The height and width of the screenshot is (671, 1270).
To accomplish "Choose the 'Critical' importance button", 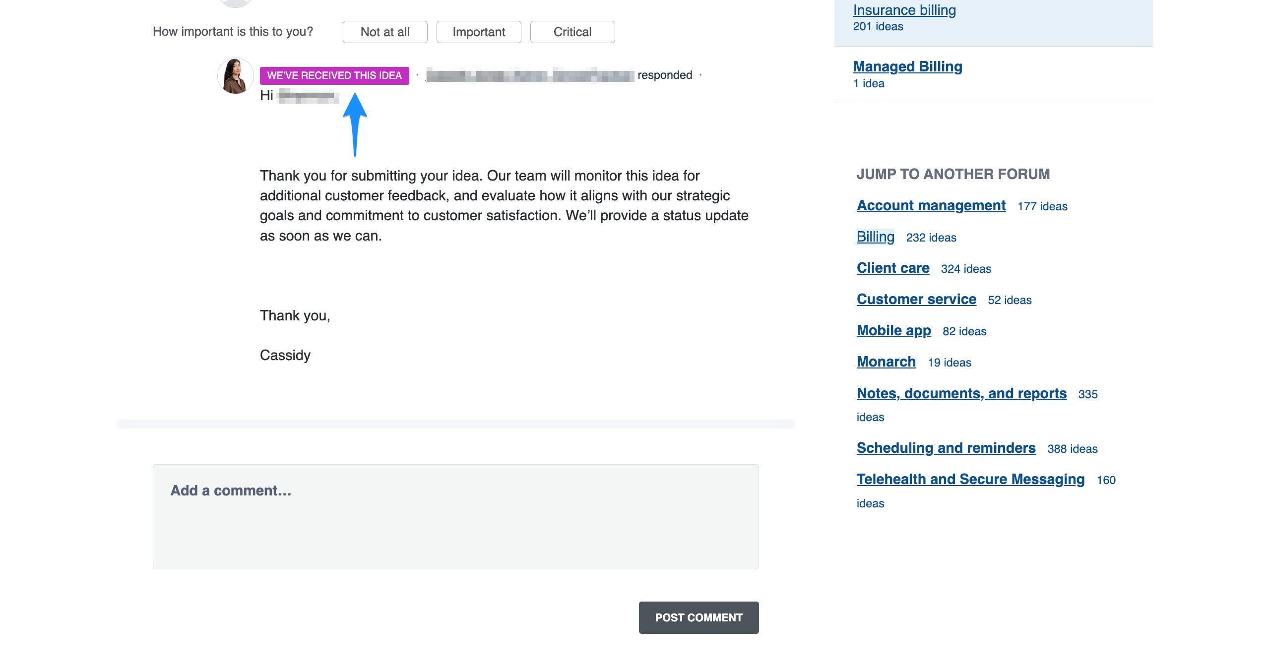I will click(572, 32).
